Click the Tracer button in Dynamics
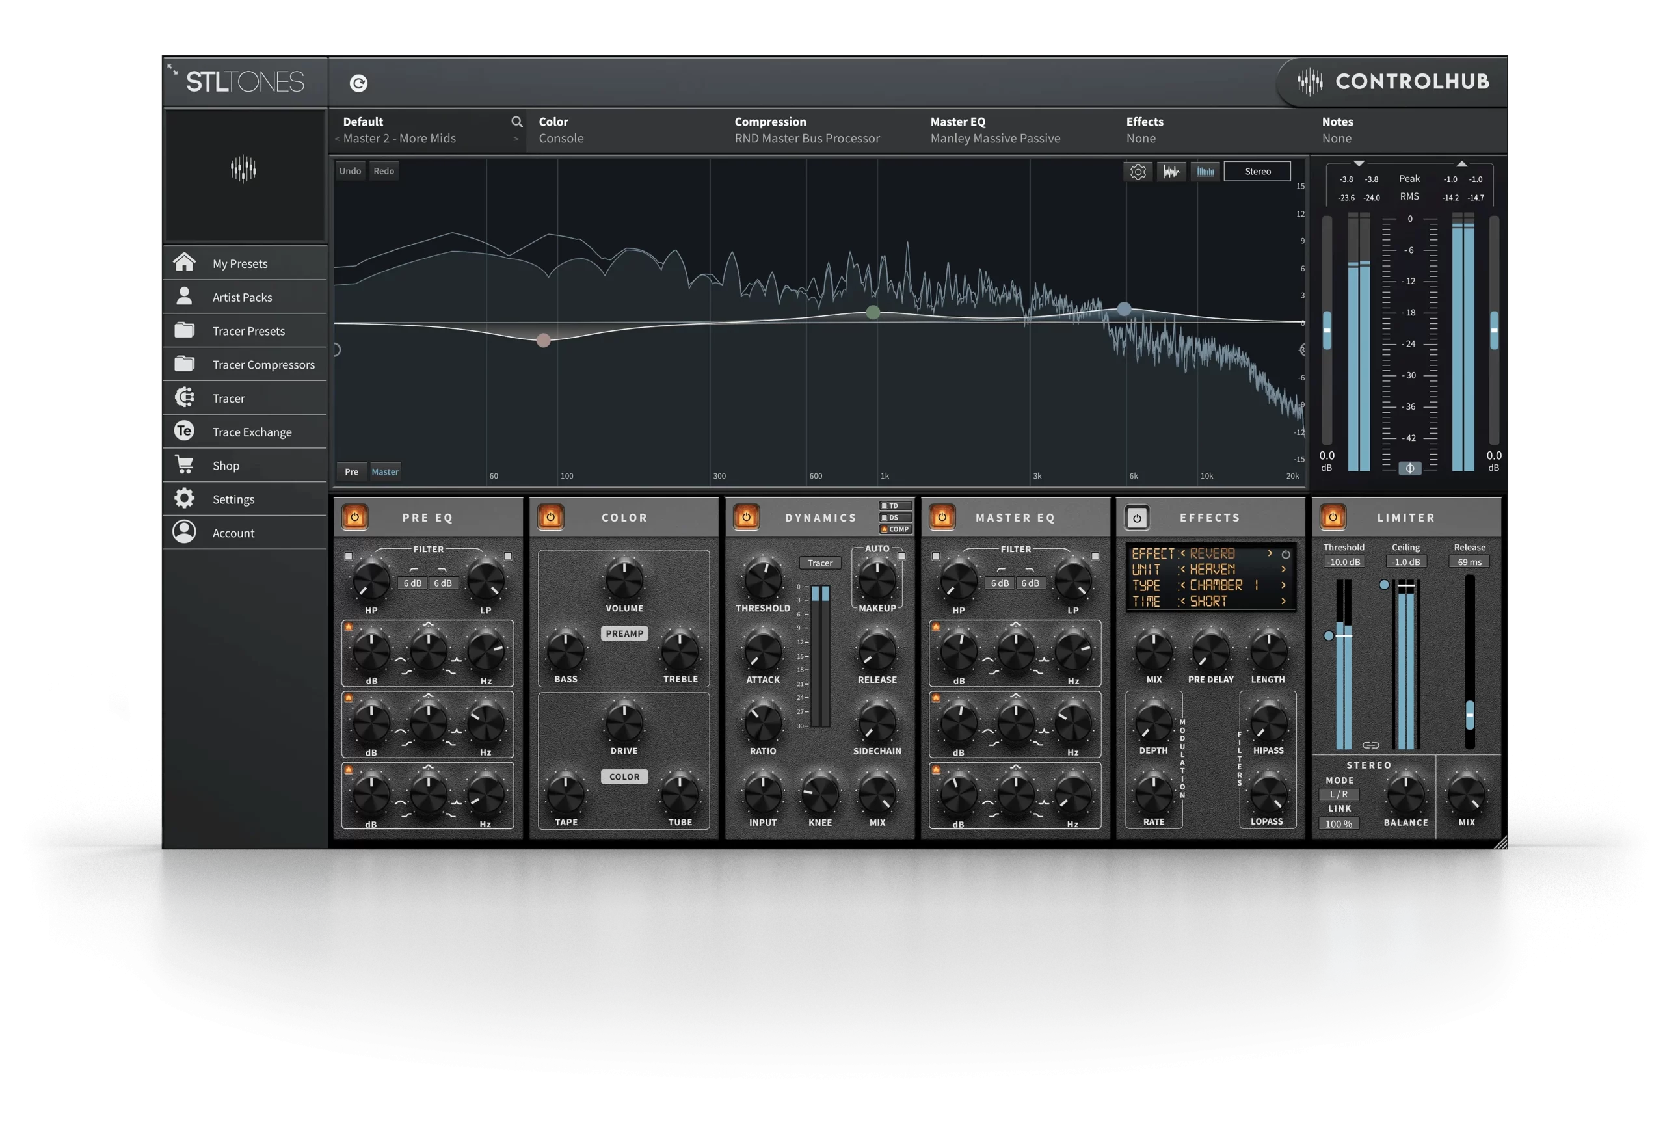This screenshot has width=1665, height=1140. click(x=820, y=563)
